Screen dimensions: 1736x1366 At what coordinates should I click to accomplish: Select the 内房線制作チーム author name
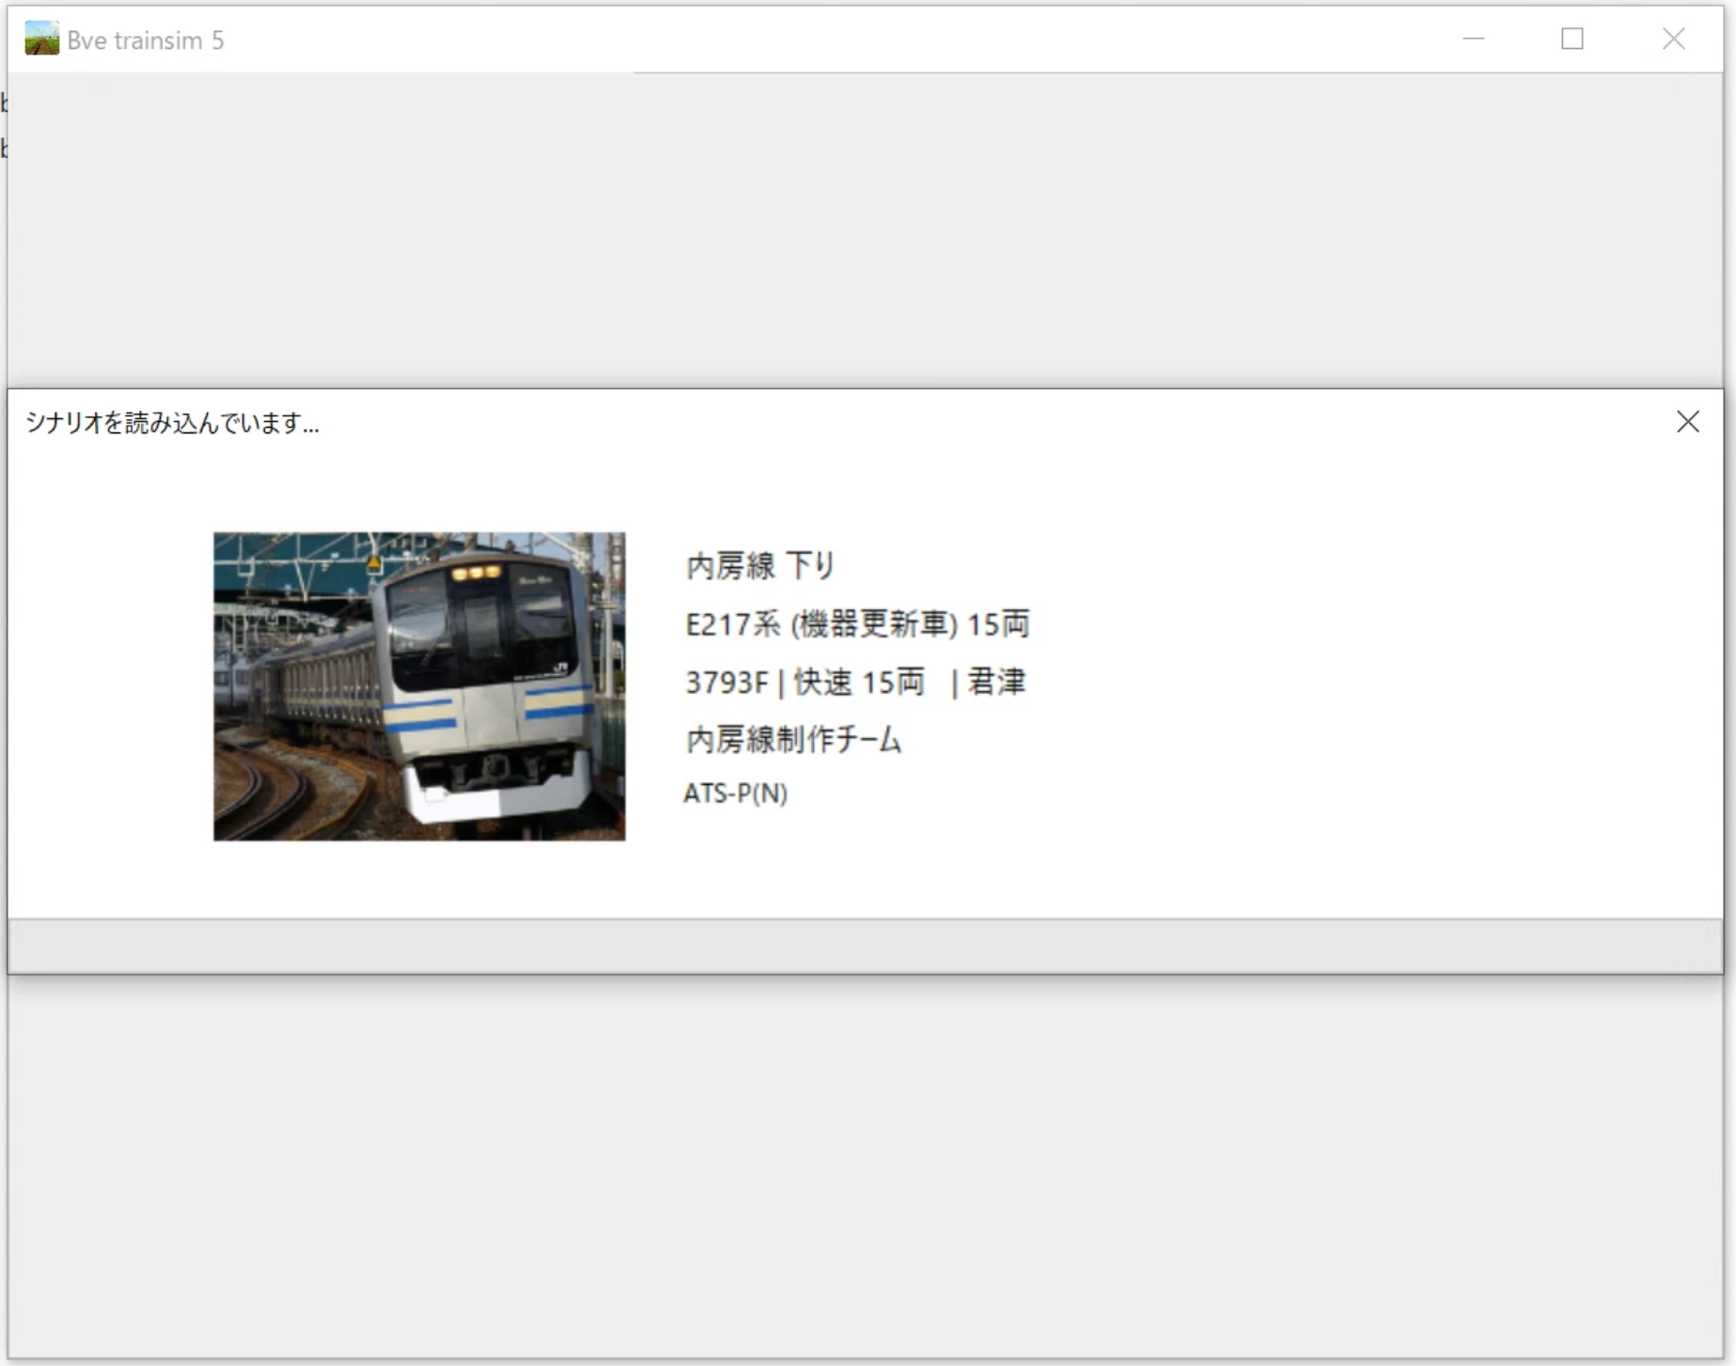click(793, 740)
